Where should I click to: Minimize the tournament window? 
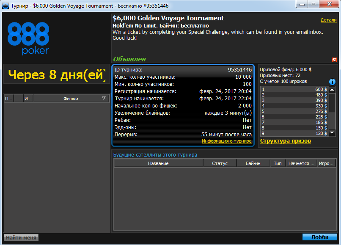click(x=302, y=4)
